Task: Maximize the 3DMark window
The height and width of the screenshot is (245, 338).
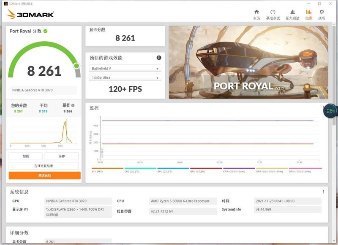Action: click(319, 4)
